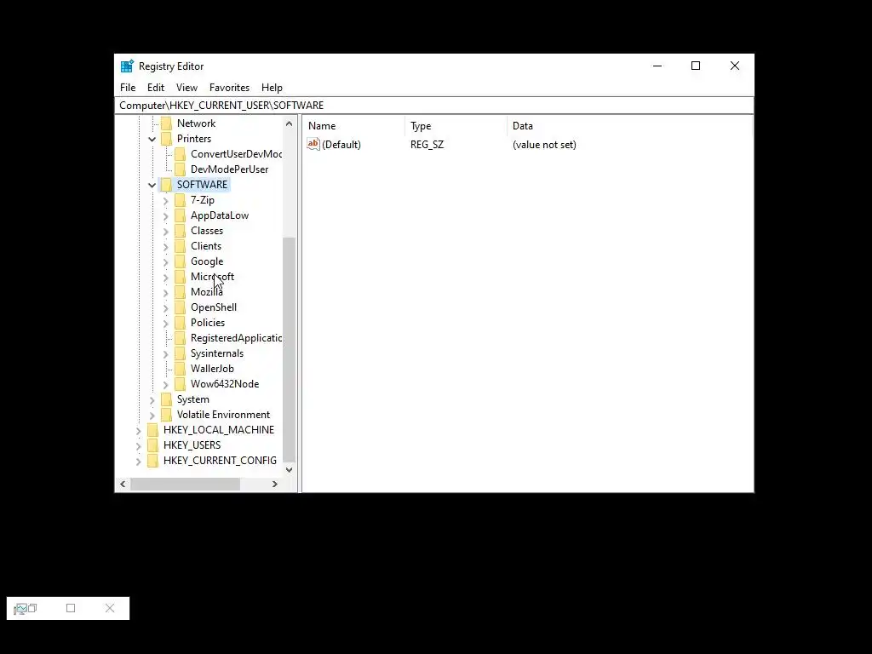This screenshot has width=872, height=654.
Task: Click the Clients folder icon
Action: pyautogui.click(x=181, y=246)
